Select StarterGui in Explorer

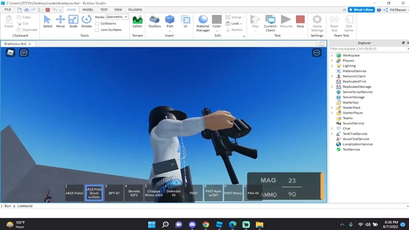[350, 102]
